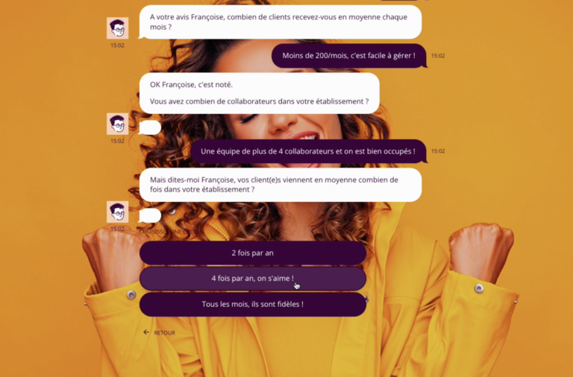Pick "Tous les mois, ils sont fidèles !"
573x377 pixels.
pos(252,305)
